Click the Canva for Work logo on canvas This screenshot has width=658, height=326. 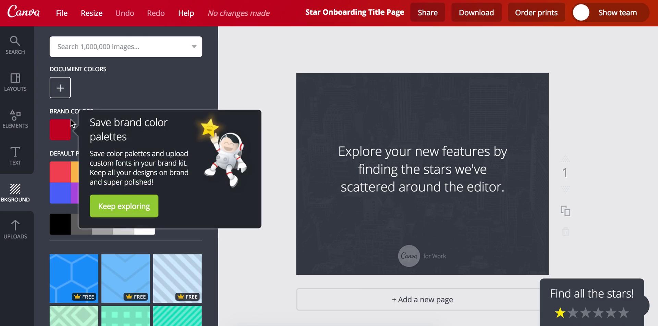point(422,256)
